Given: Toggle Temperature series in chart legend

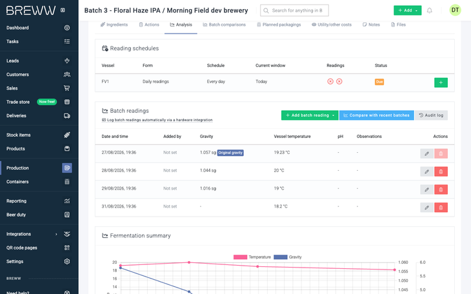Looking at the screenshot, I should click(252, 257).
